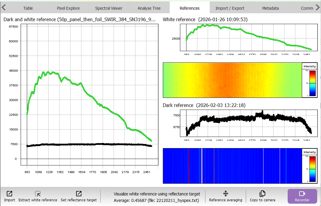Screen dimensions: 321x206
Task: Click the red line in dark reference heatmap
Action: coord(189,166)
